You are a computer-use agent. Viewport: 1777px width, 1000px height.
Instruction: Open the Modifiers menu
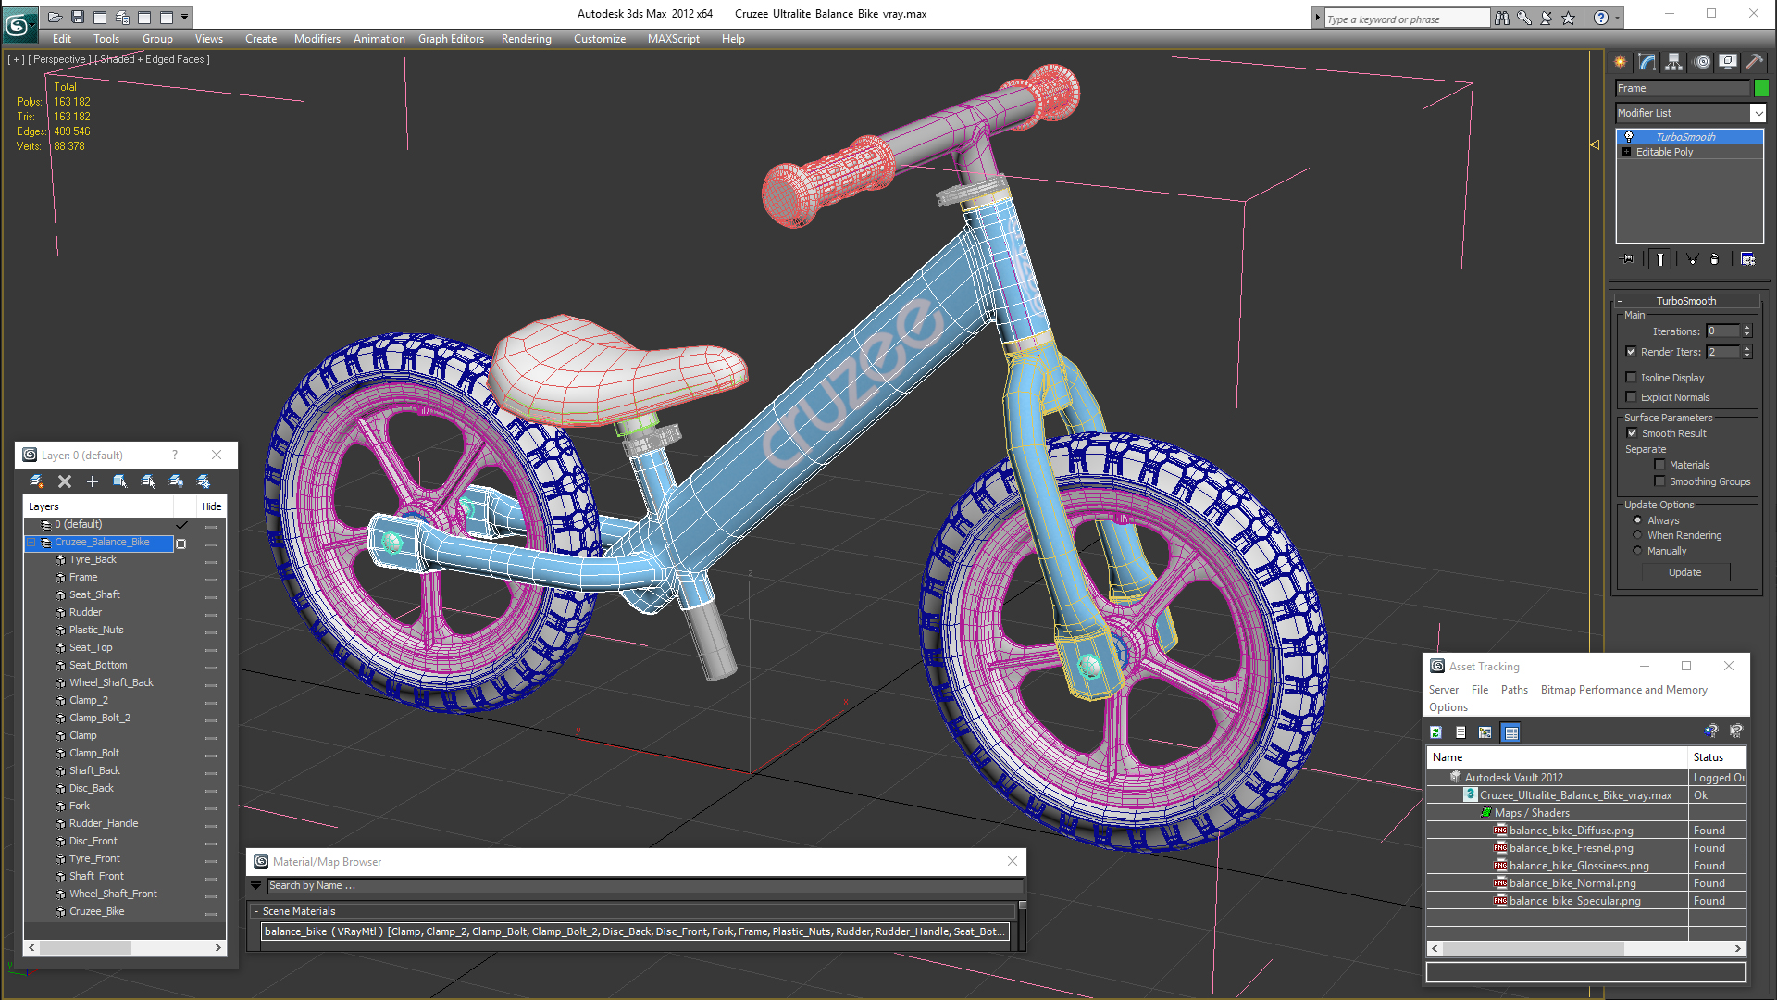317,39
